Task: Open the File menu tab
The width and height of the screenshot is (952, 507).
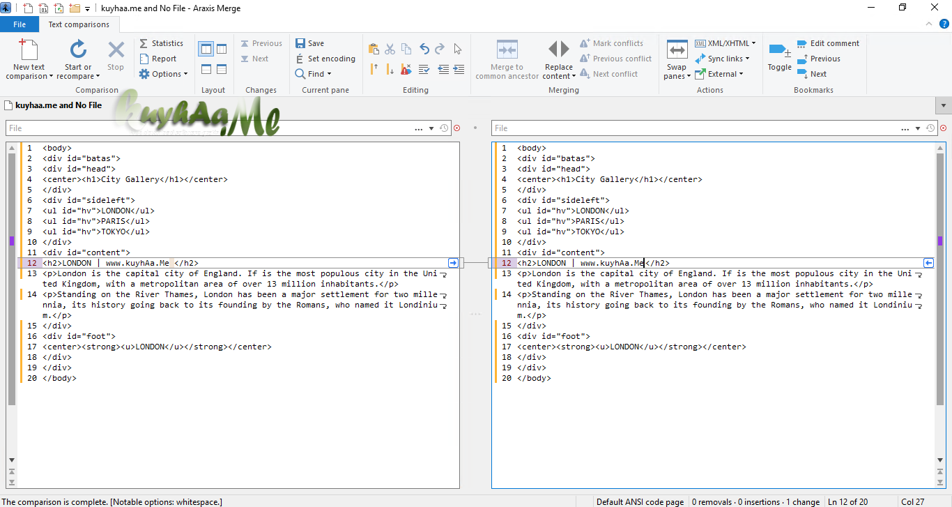Action: pos(20,24)
